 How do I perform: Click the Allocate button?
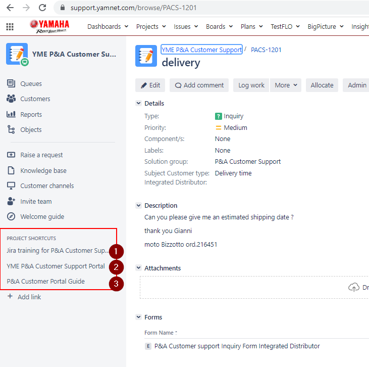(322, 85)
